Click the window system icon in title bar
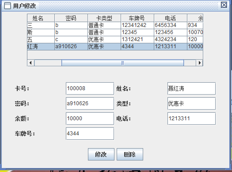 tap(7, 6)
